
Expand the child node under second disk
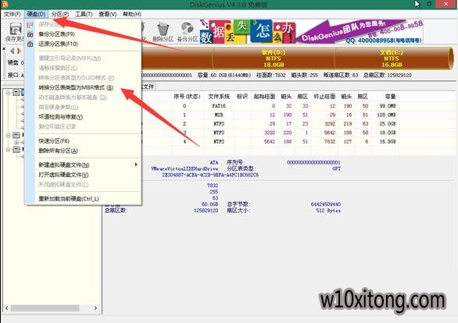[x=16, y=142]
